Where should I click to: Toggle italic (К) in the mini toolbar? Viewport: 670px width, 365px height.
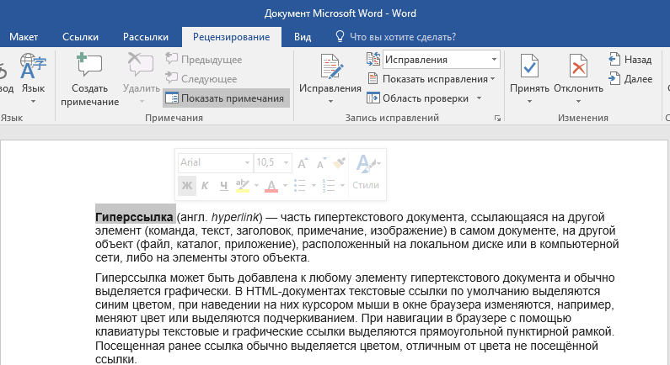[x=206, y=185]
